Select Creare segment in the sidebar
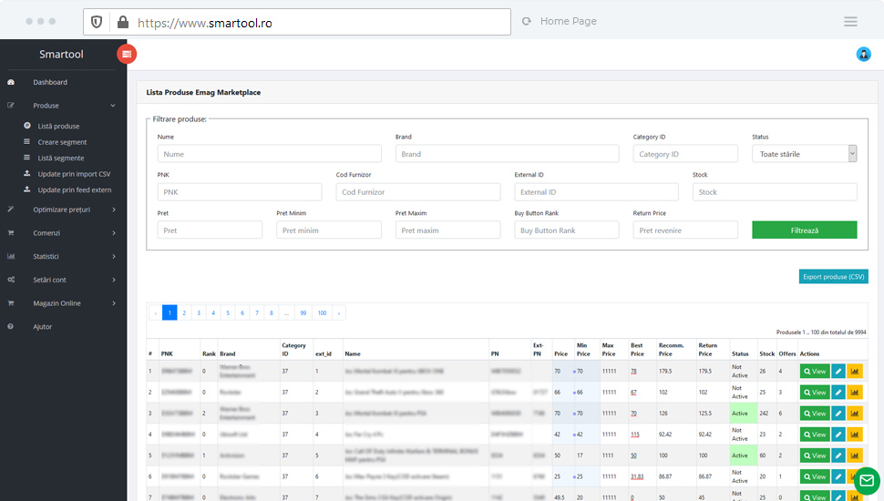This screenshot has width=884, height=501. coord(62,142)
